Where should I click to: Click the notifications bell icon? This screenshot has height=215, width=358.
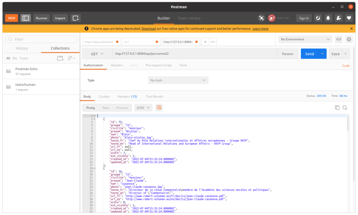click(328, 18)
